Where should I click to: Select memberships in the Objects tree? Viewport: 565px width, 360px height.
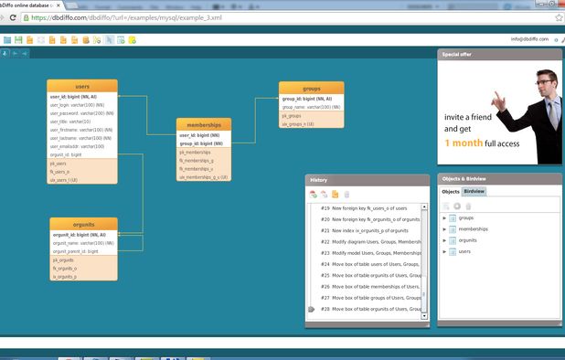tap(473, 229)
